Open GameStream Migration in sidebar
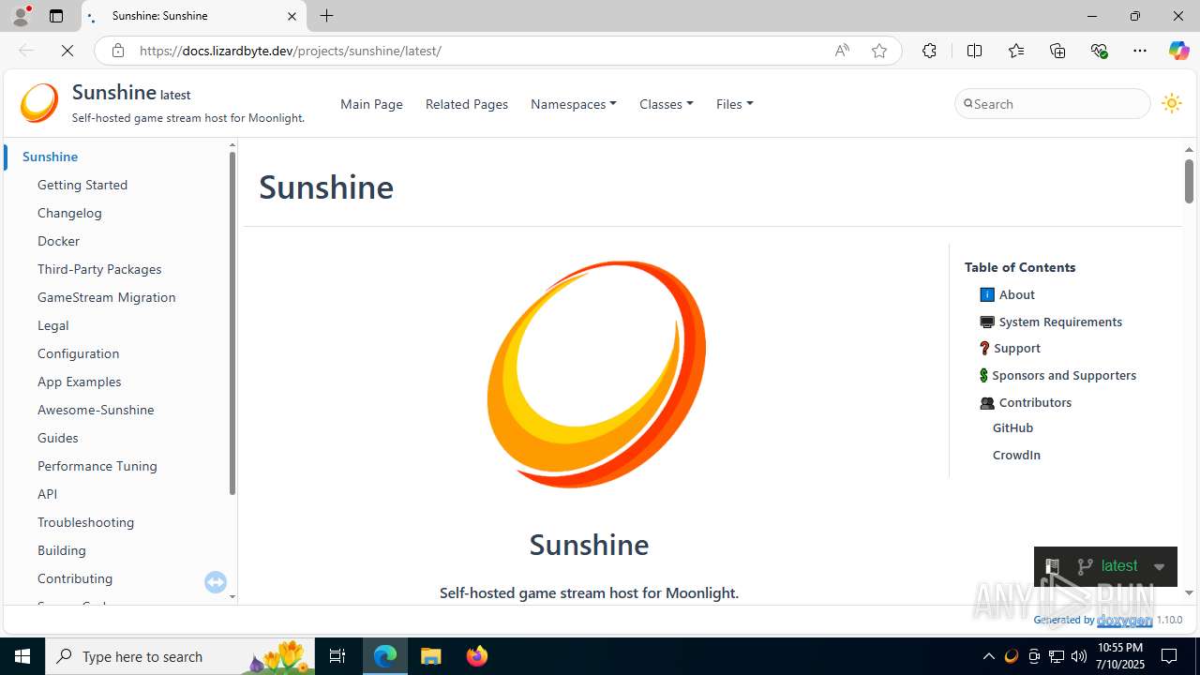The height and width of the screenshot is (675, 1200). [107, 297]
